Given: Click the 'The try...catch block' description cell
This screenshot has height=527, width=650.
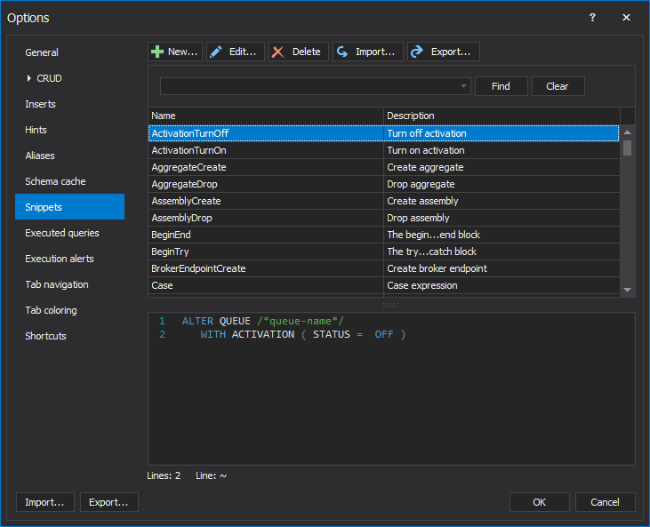Looking at the screenshot, I should point(502,252).
